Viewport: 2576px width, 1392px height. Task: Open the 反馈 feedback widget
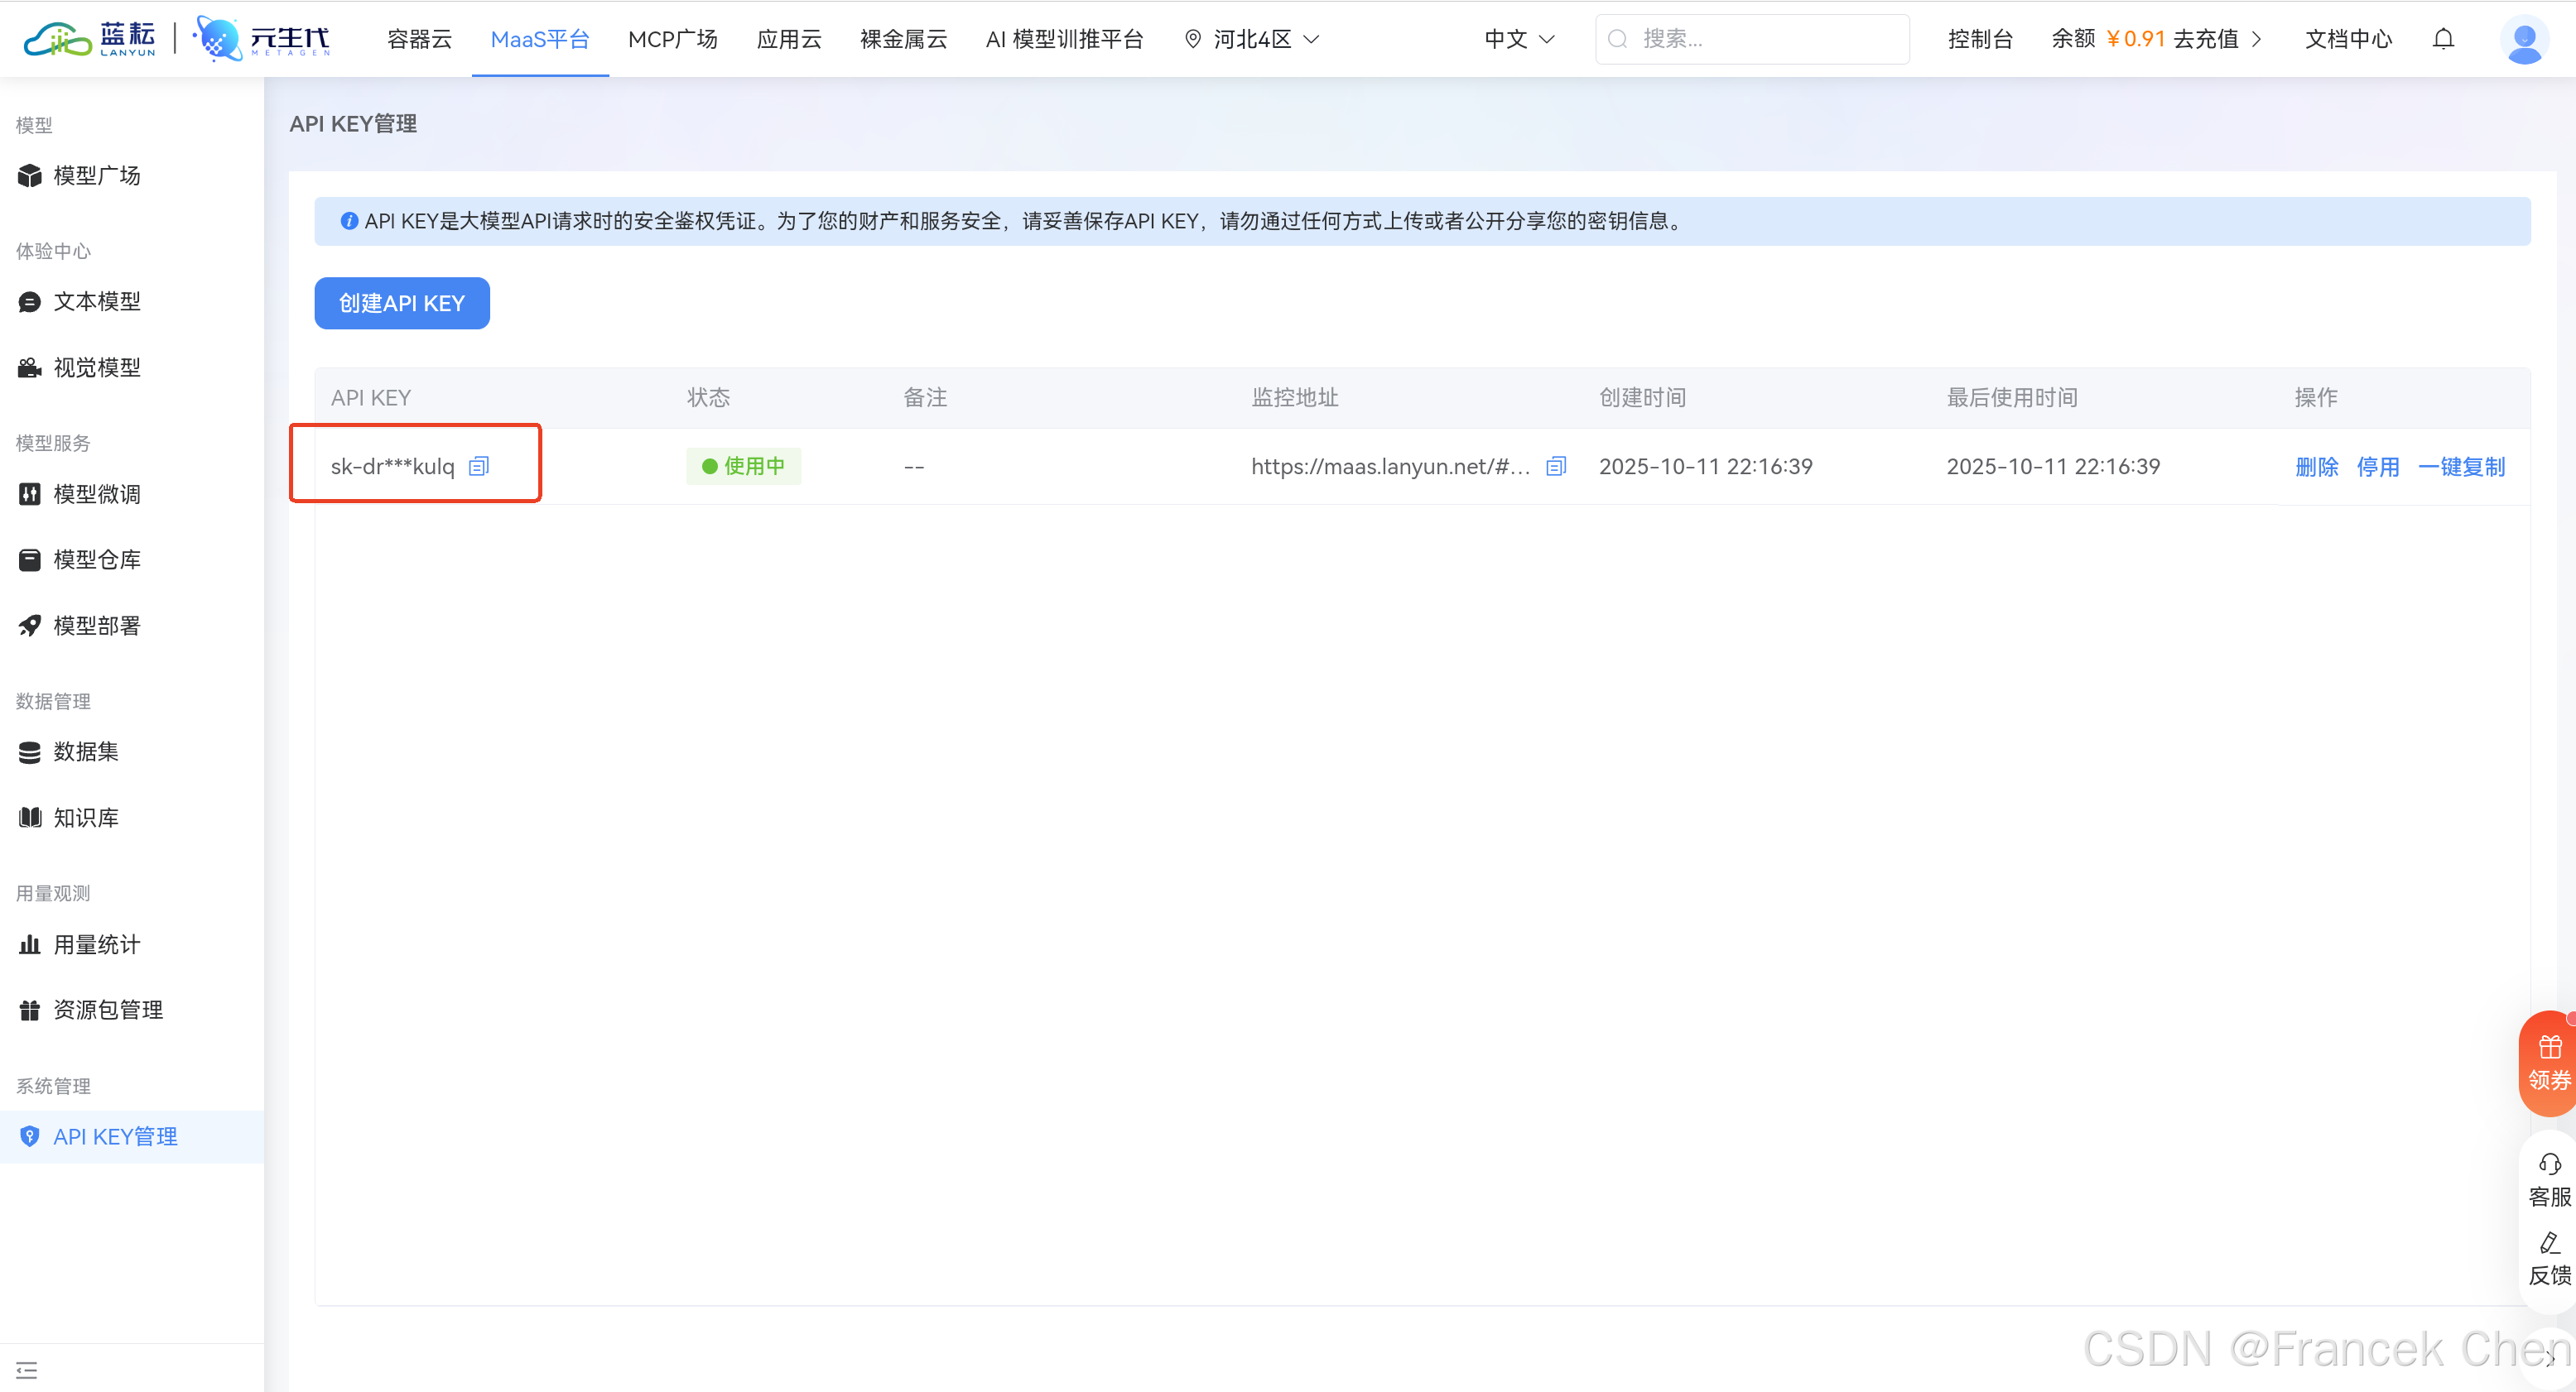(2549, 1258)
